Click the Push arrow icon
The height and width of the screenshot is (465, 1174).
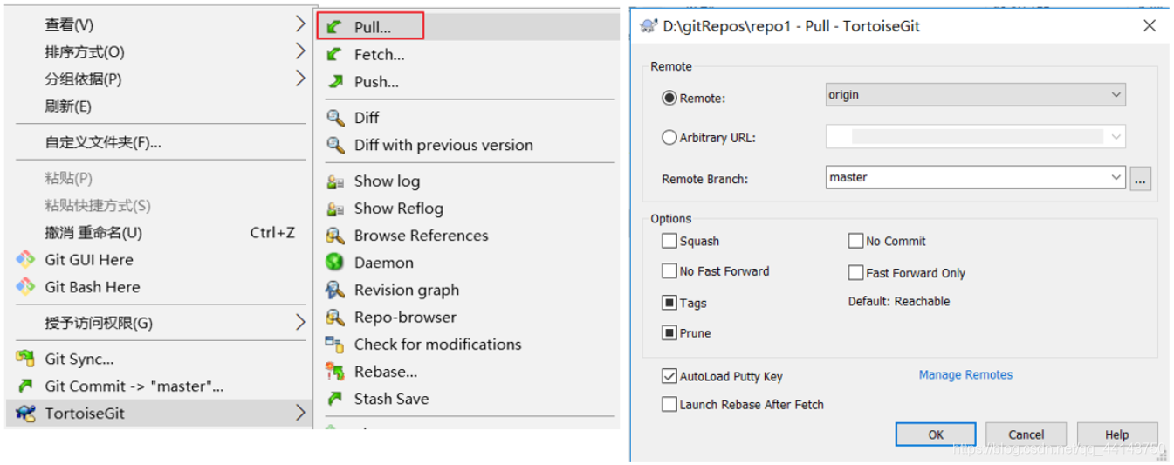click(x=334, y=81)
